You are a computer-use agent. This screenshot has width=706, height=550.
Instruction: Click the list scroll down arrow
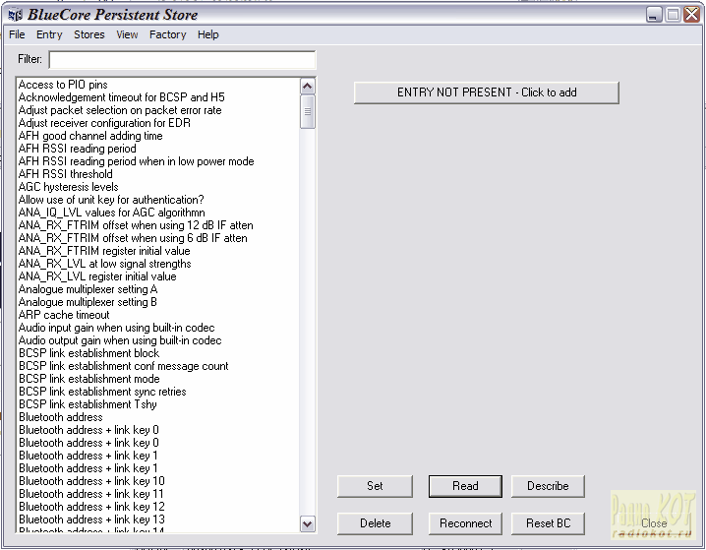click(308, 523)
